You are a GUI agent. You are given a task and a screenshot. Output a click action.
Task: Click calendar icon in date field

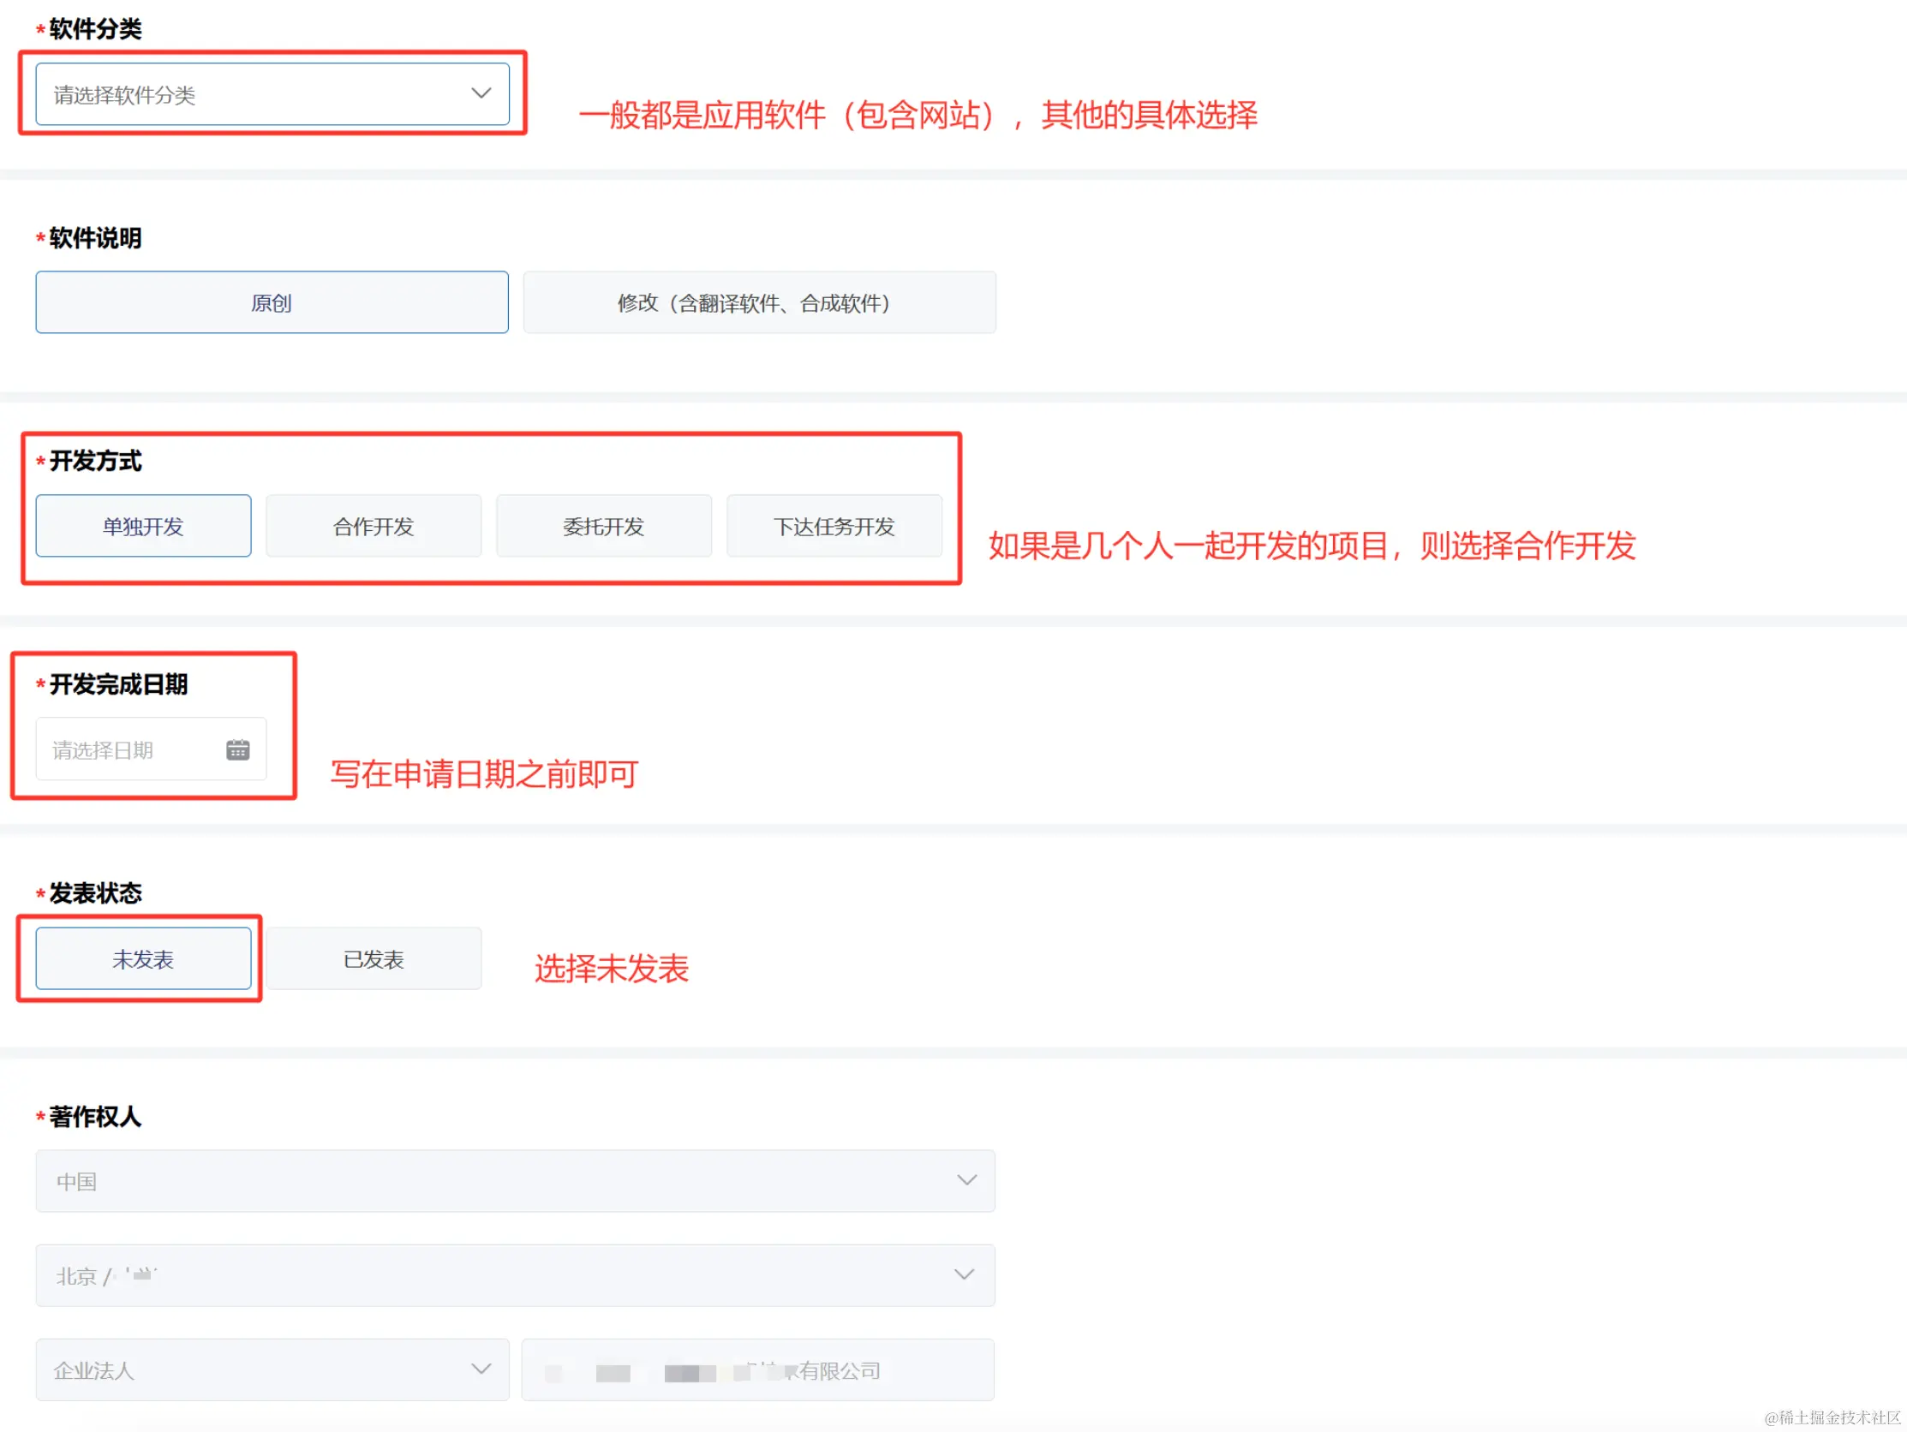tap(238, 750)
